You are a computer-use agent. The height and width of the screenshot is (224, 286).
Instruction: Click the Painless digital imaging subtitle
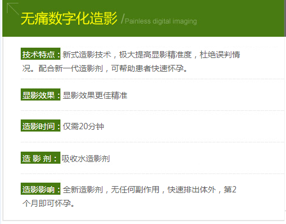(x=161, y=21)
